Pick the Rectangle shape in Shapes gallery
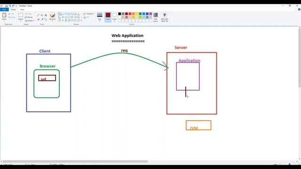The image size is (301, 169). pyautogui.click(x=69, y=14)
